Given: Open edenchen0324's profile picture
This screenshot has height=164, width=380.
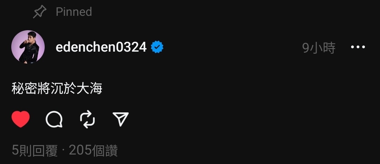Looking at the screenshot, I should [28, 47].
